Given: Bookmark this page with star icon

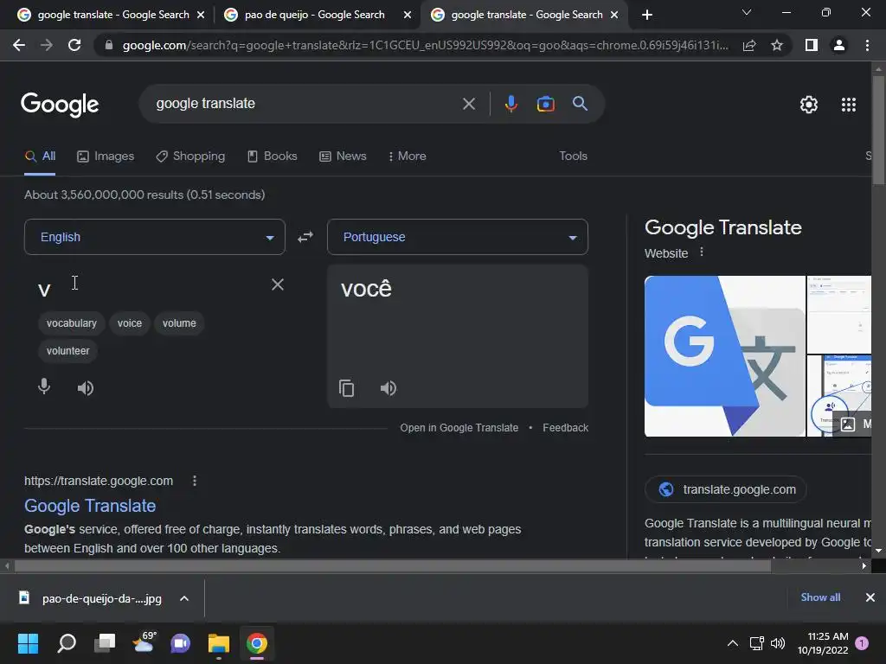Looking at the screenshot, I should pyautogui.click(x=777, y=45).
